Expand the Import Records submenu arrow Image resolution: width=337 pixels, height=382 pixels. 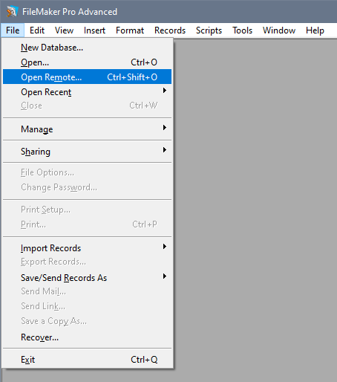click(x=165, y=247)
